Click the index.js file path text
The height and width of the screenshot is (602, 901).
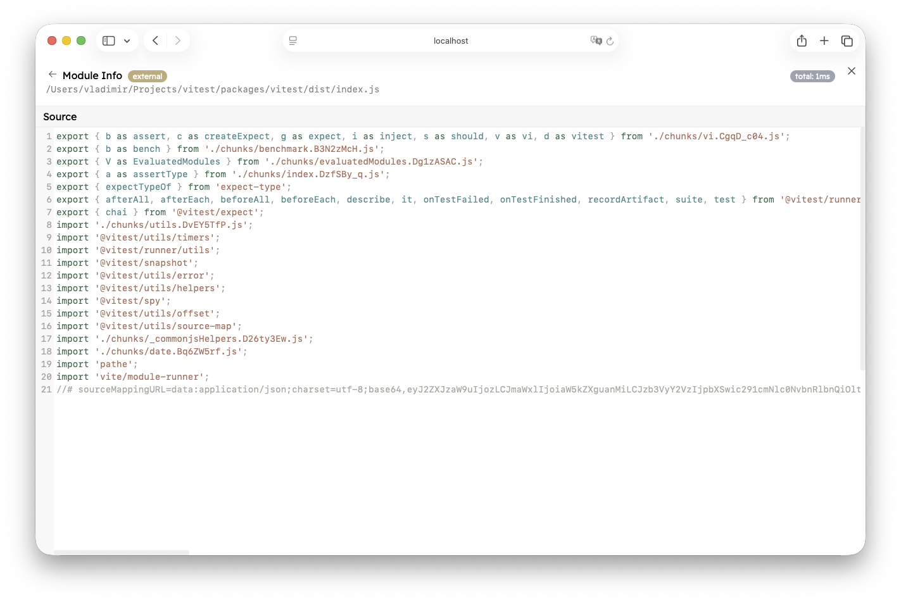click(x=212, y=89)
